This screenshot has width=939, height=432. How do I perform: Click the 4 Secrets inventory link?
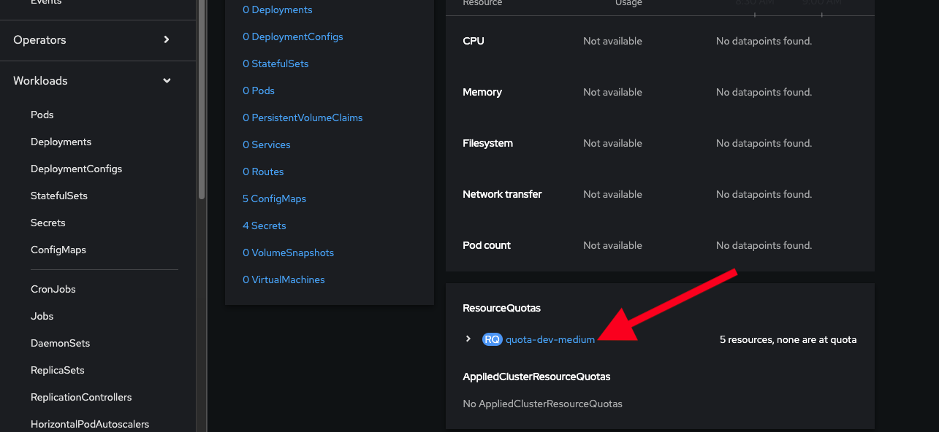pyautogui.click(x=264, y=225)
